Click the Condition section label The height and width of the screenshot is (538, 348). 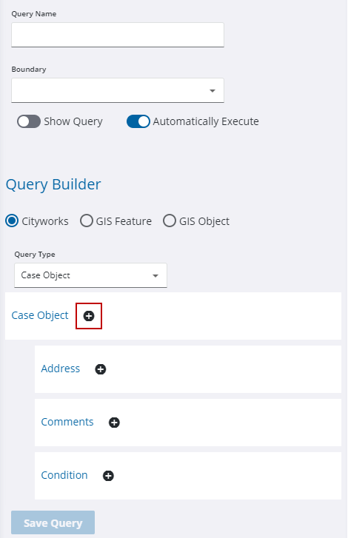(x=64, y=475)
